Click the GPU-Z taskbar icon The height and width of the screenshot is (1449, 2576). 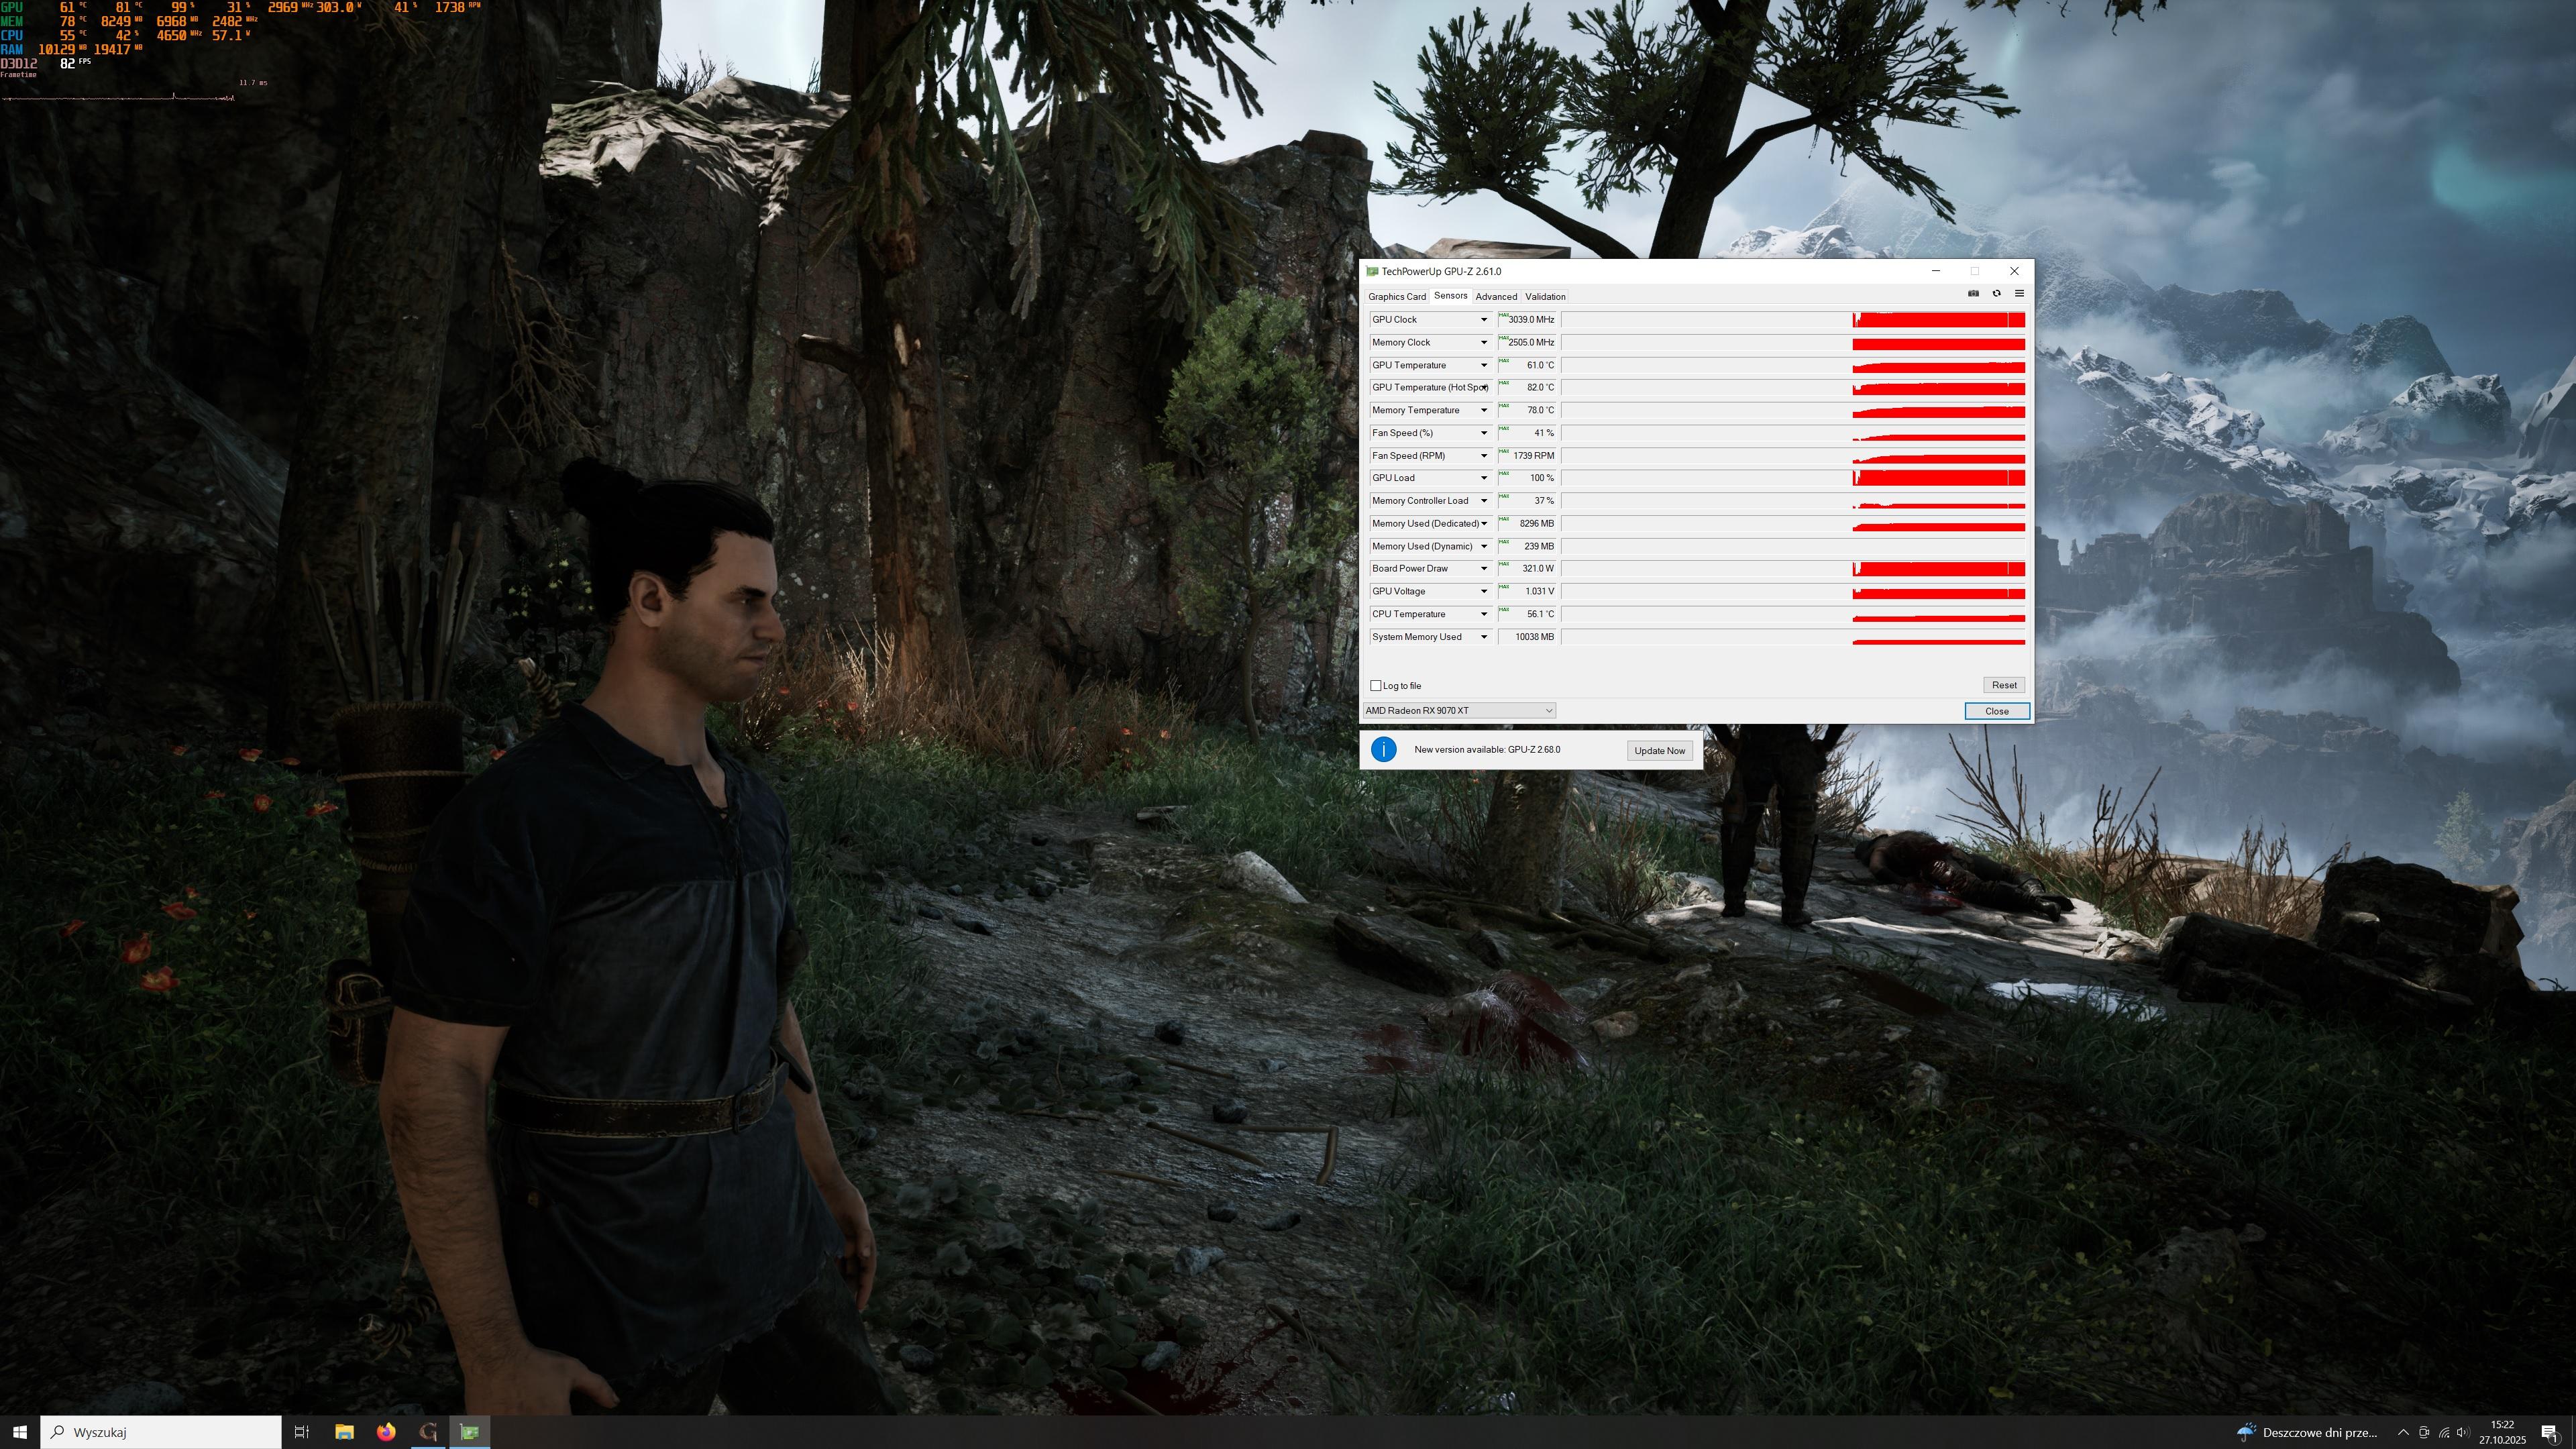pyautogui.click(x=470, y=1432)
